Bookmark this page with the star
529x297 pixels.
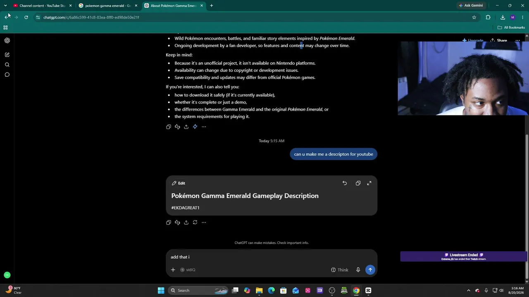coord(474,17)
